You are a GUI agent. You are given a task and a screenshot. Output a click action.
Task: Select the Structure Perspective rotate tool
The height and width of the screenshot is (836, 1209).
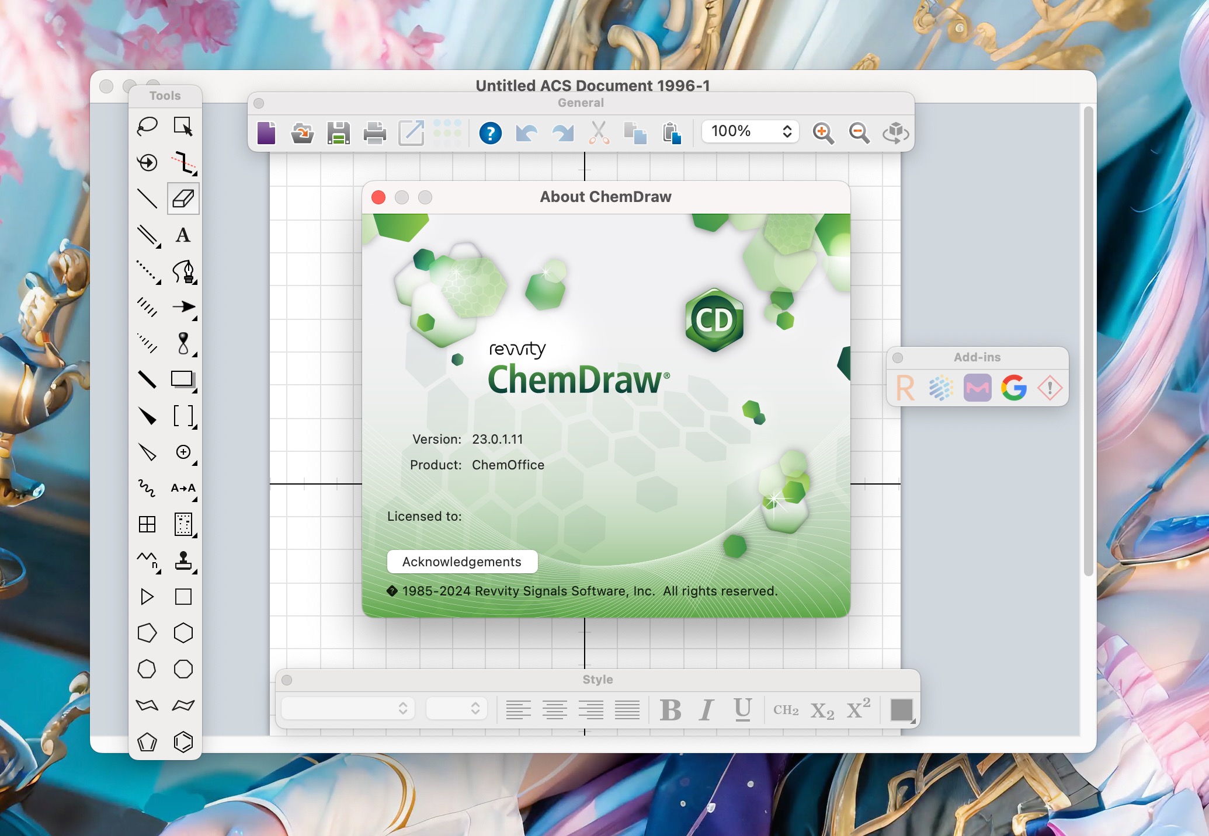147,162
